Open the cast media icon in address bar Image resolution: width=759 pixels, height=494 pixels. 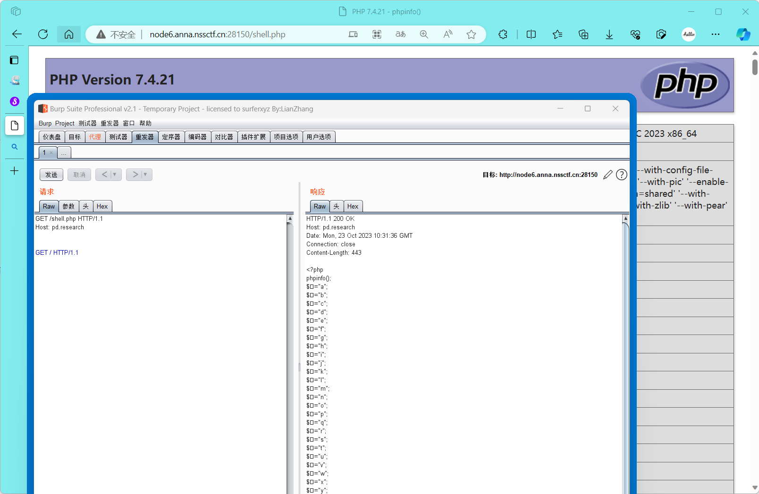tap(353, 34)
